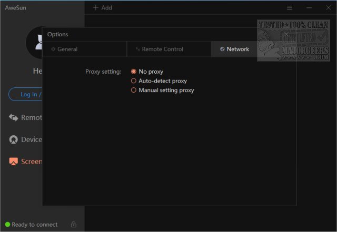Click the Log In button
Viewport: 337px width, 232px height.
pyautogui.click(x=26, y=94)
